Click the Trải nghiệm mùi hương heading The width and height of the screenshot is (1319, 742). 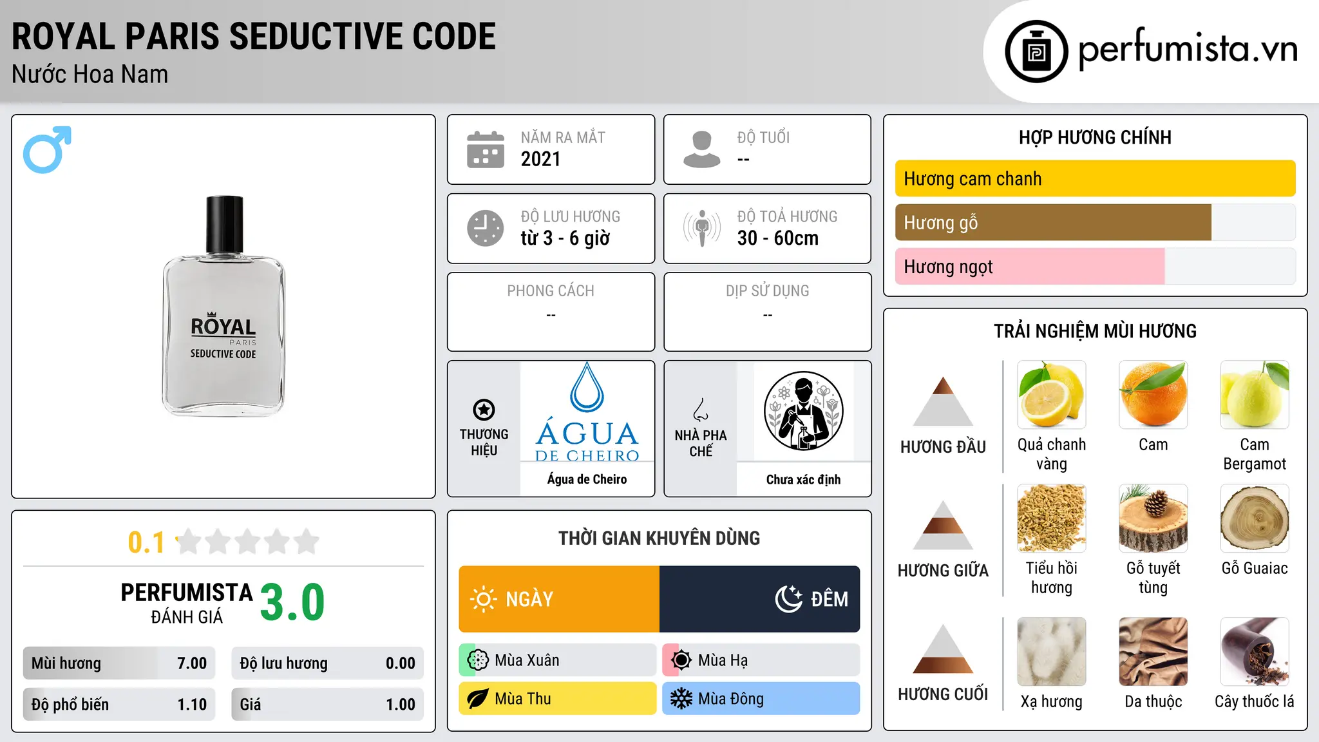coord(1096,331)
